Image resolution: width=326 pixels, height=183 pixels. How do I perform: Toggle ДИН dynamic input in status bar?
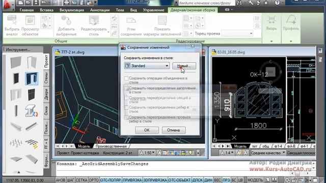[x=208, y=180]
